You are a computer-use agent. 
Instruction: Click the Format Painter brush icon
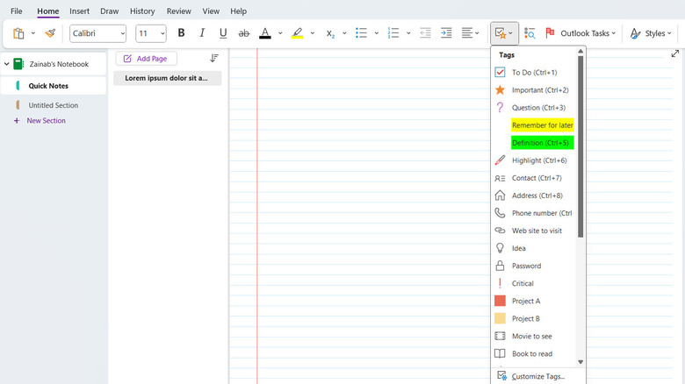50,33
